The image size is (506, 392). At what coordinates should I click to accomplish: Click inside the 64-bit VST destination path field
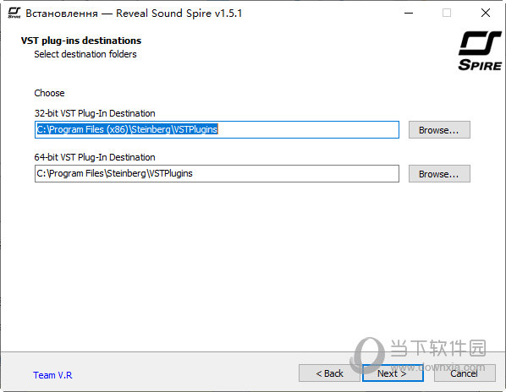point(217,174)
